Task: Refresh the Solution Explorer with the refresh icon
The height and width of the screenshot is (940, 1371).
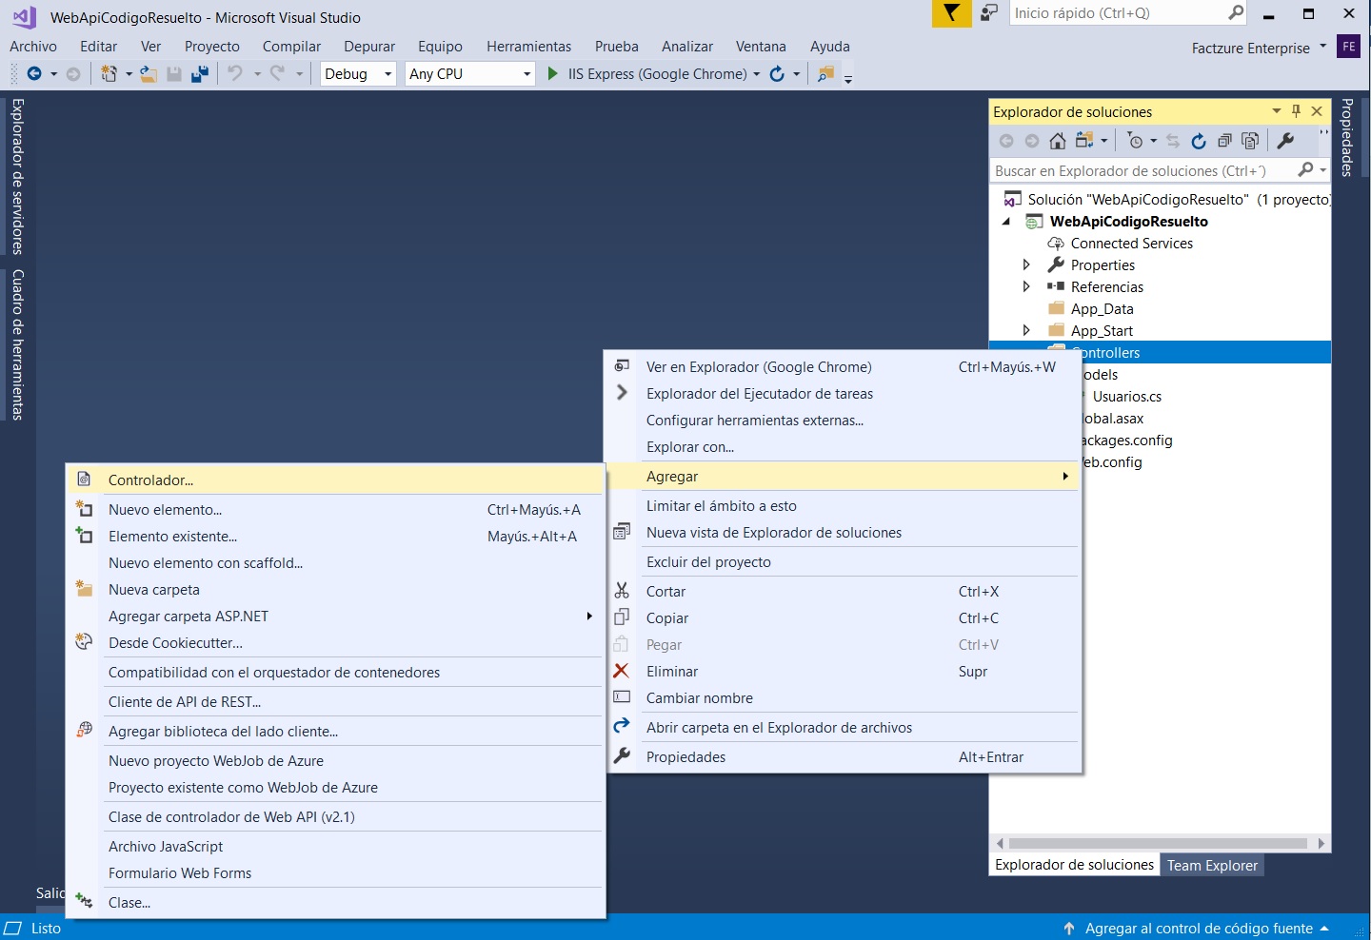Action: [x=1199, y=140]
